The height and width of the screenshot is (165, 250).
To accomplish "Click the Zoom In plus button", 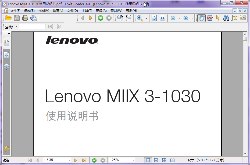I will (x=186, y=18).
